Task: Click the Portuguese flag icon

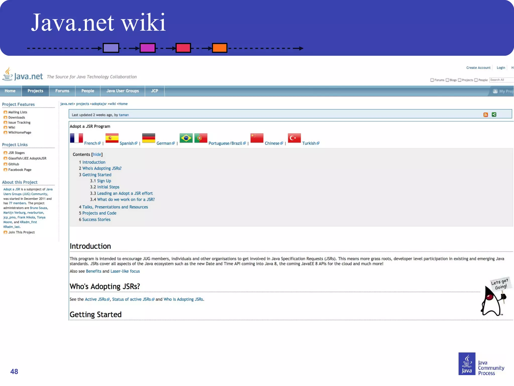Action: coord(201,138)
